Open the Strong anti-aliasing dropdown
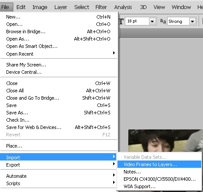Viewport: 203px width, 192px height. click(x=192, y=22)
